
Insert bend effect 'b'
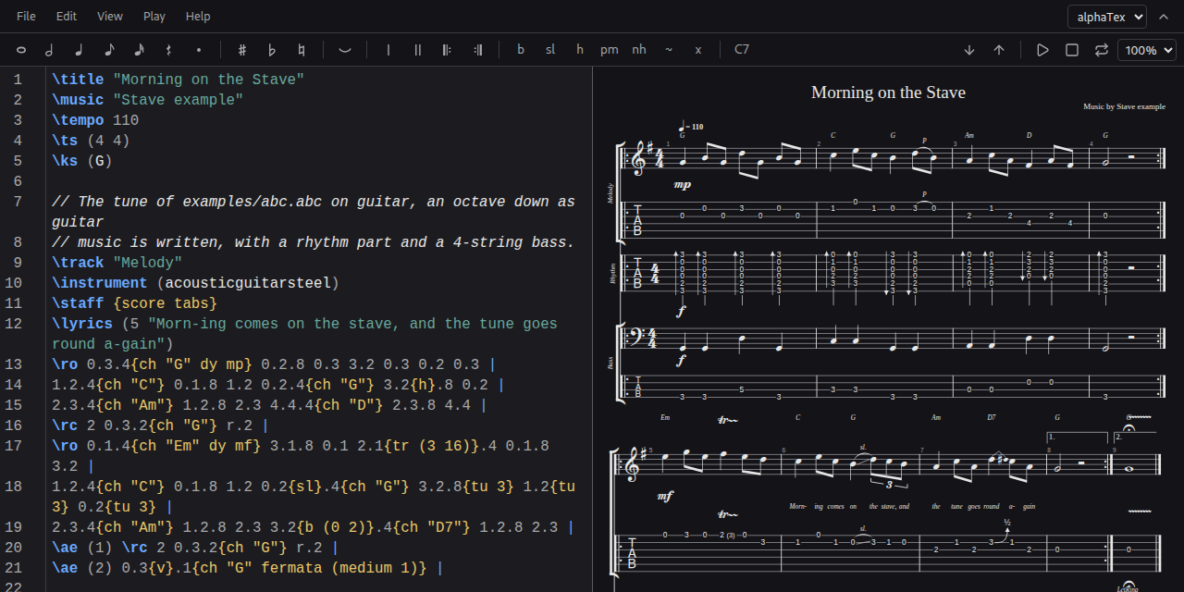click(521, 50)
